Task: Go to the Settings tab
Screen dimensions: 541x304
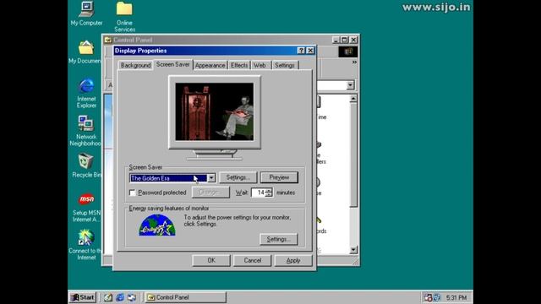Action: click(x=285, y=65)
